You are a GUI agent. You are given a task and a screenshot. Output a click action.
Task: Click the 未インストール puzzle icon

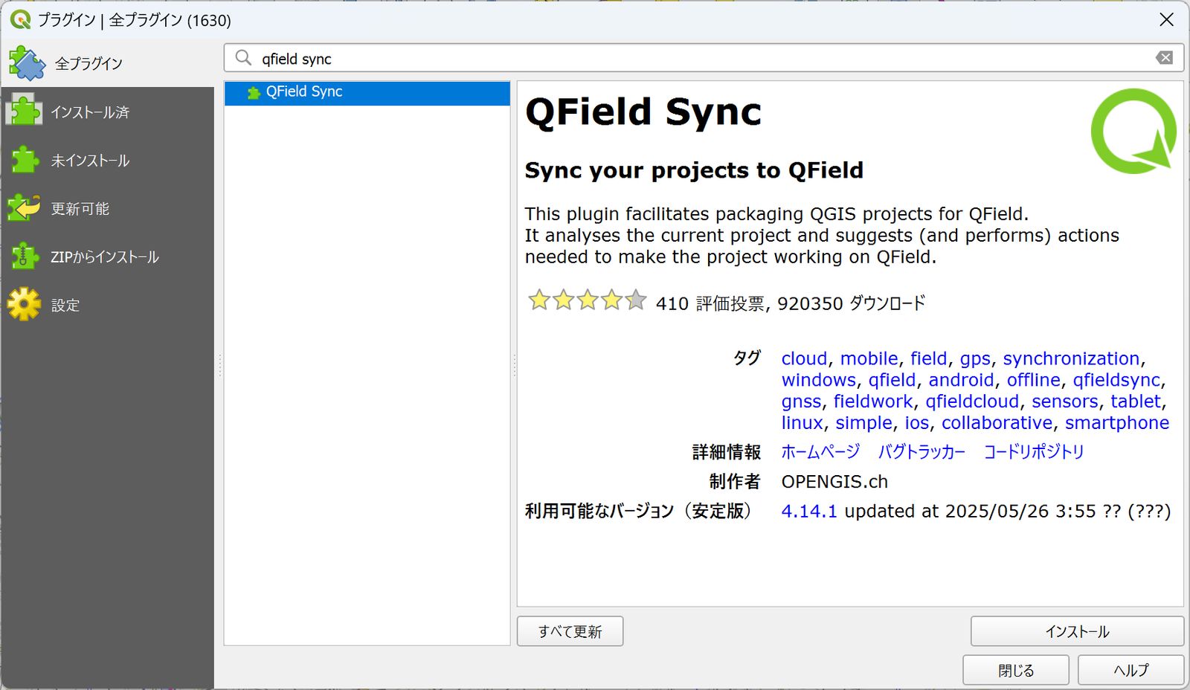pyautogui.click(x=25, y=160)
